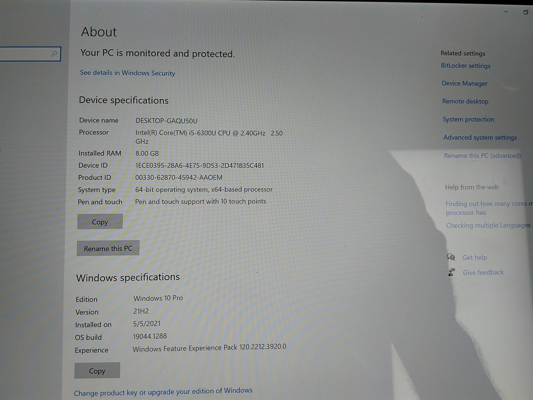Open Device Manager link

coord(464,83)
